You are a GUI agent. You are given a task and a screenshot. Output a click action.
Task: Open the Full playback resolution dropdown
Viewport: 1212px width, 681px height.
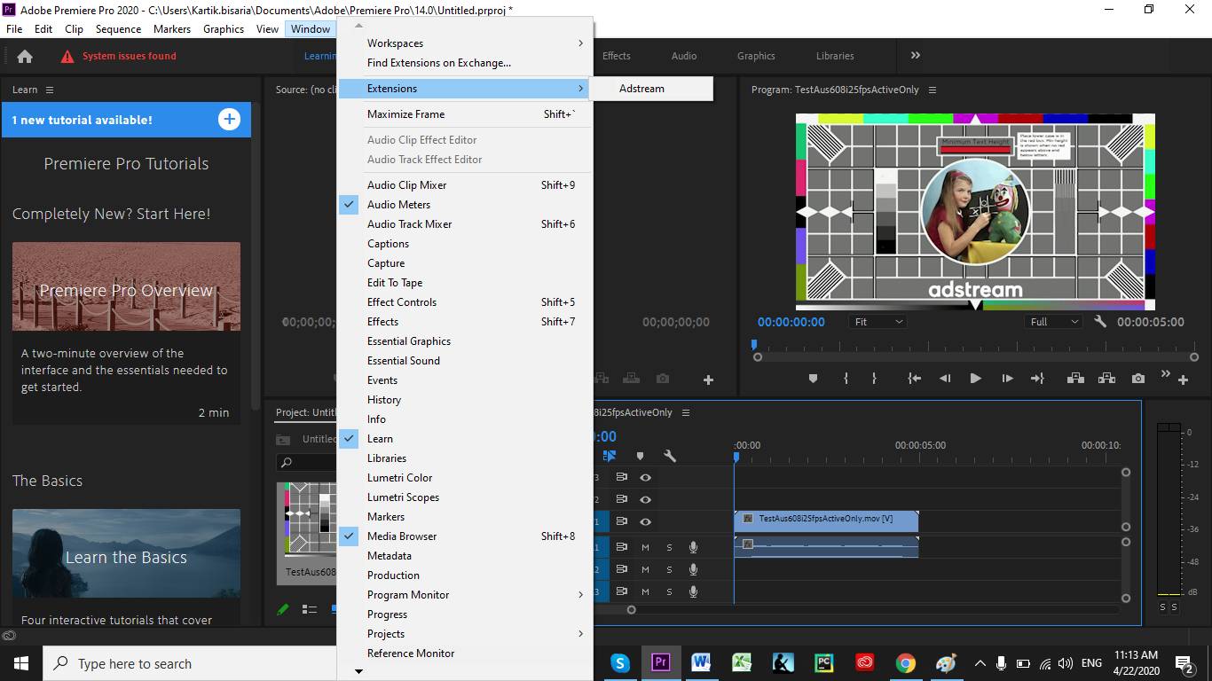1053,322
